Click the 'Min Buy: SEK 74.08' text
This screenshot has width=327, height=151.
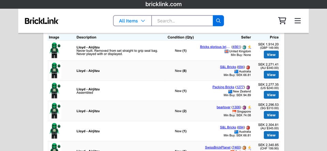(237, 115)
